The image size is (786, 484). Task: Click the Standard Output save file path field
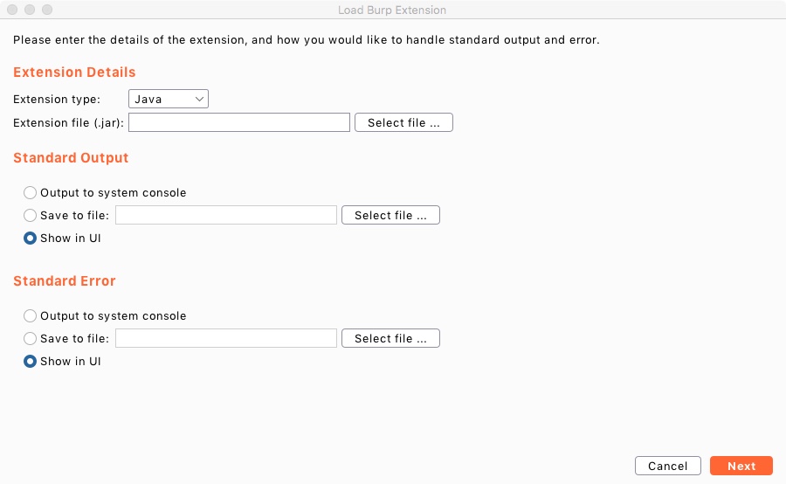[226, 215]
